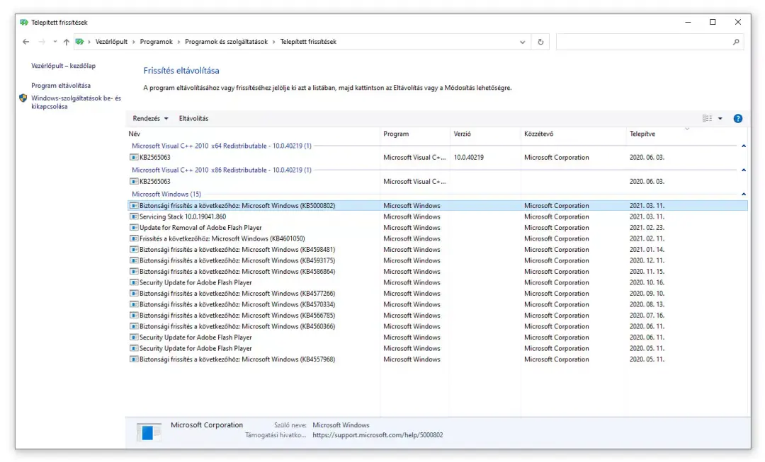The image size is (765, 462).
Task: Select Biztonsági frissítés KB4560366 row
Action: coord(438,327)
